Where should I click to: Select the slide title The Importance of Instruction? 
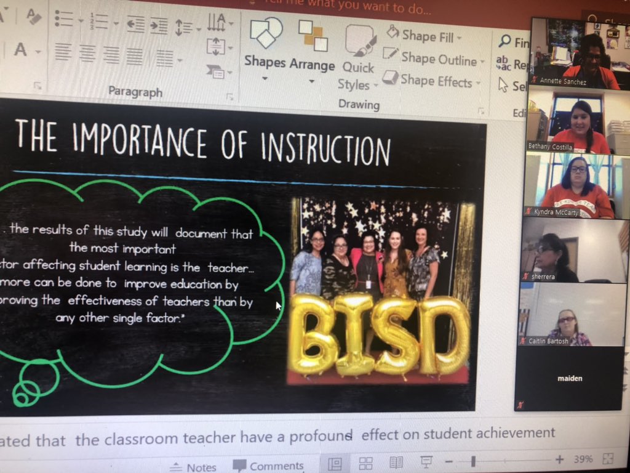[202, 142]
